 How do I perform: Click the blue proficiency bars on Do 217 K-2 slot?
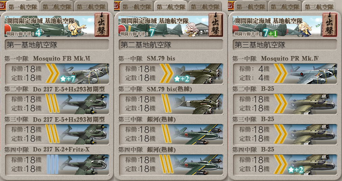pyautogui.click(x=52, y=164)
